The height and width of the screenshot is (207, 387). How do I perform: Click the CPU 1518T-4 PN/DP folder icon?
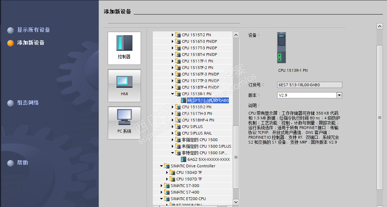(x=178, y=54)
